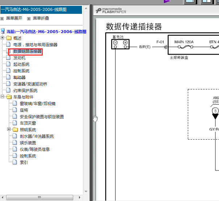Click the horizontal scrollbar thumb
The width and height of the screenshot is (219, 201).
click(40, 197)
